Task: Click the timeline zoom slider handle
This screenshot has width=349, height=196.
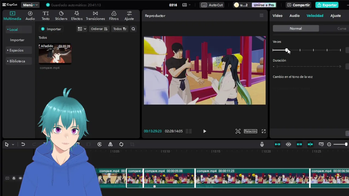Action: 346,144
